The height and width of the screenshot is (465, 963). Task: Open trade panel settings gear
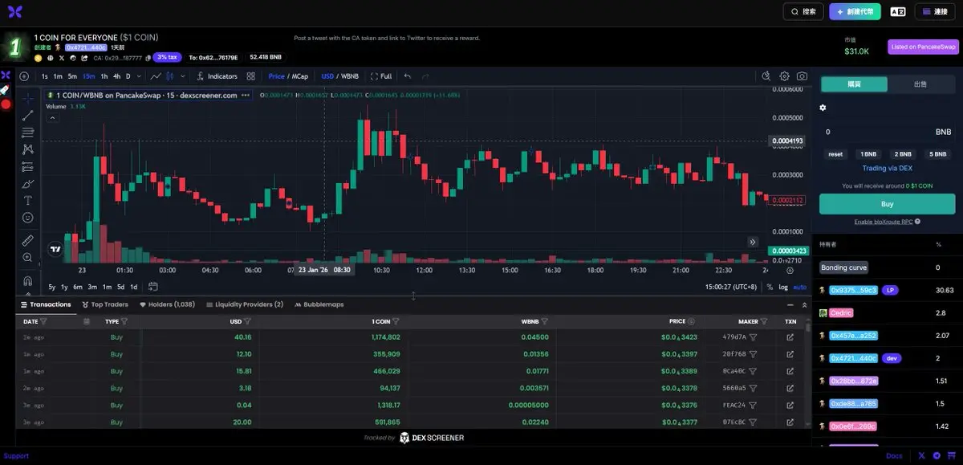tap(823, 108)
